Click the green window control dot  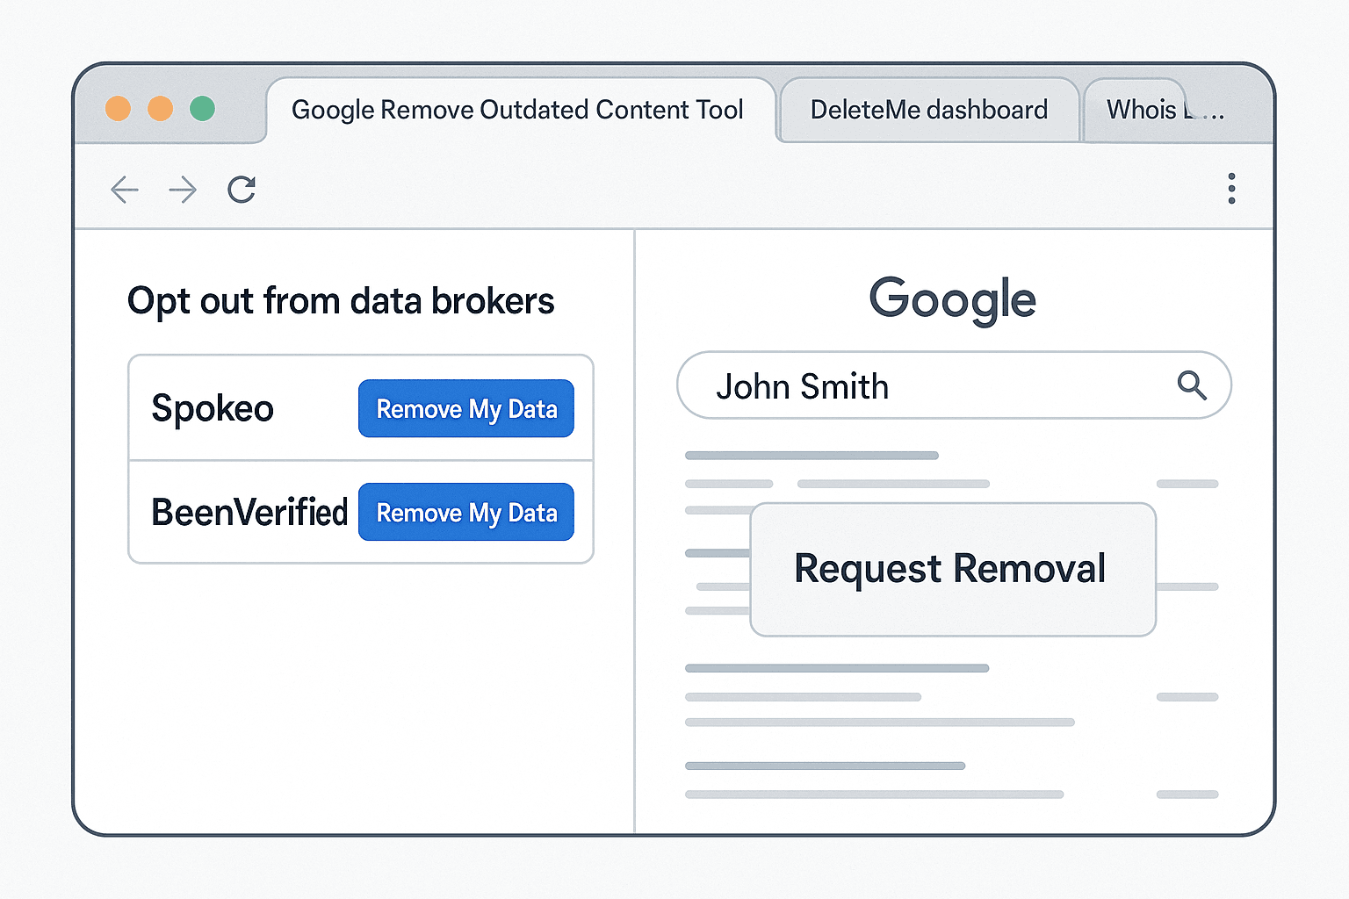tap(202, 109)
